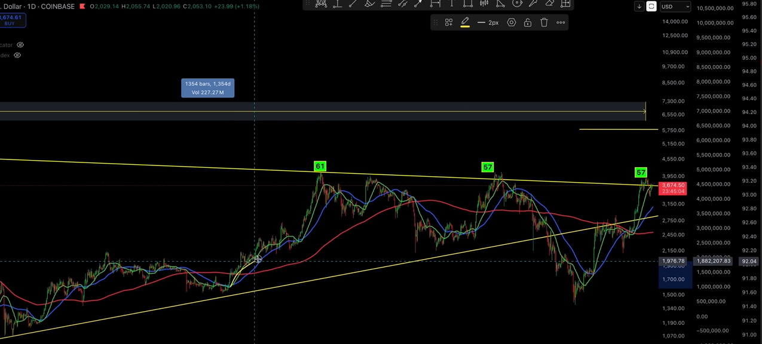This screenshot has height=344, width=762.
Task: Select the arrow drawing tool
Action: tap(418, 4)
